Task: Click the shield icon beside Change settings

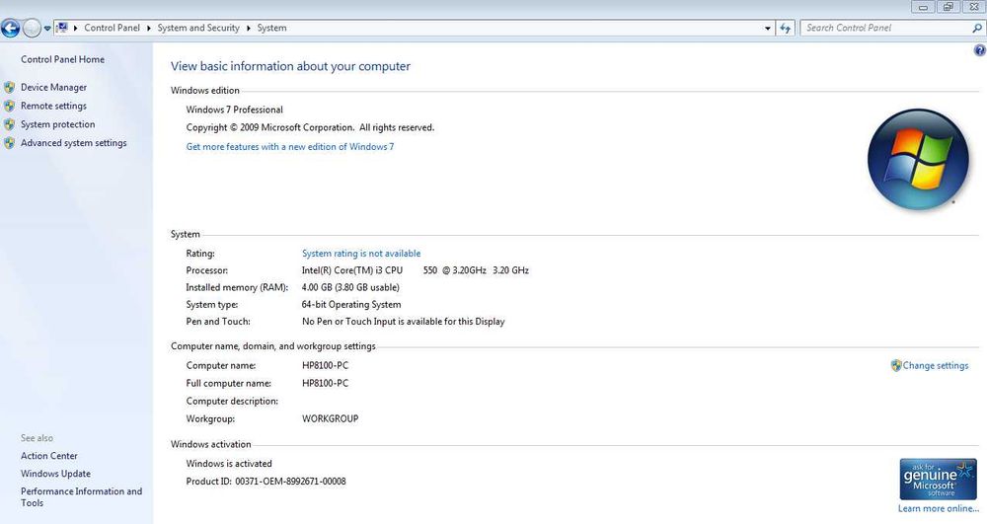Action: coord(896,365)
